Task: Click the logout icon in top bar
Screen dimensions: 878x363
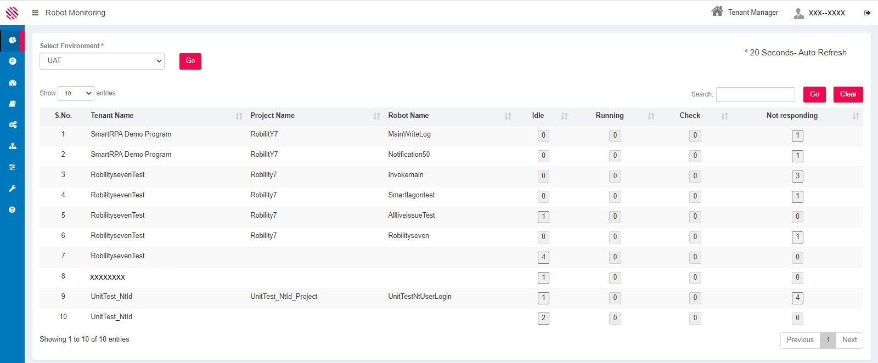Action: coord(867,13)
